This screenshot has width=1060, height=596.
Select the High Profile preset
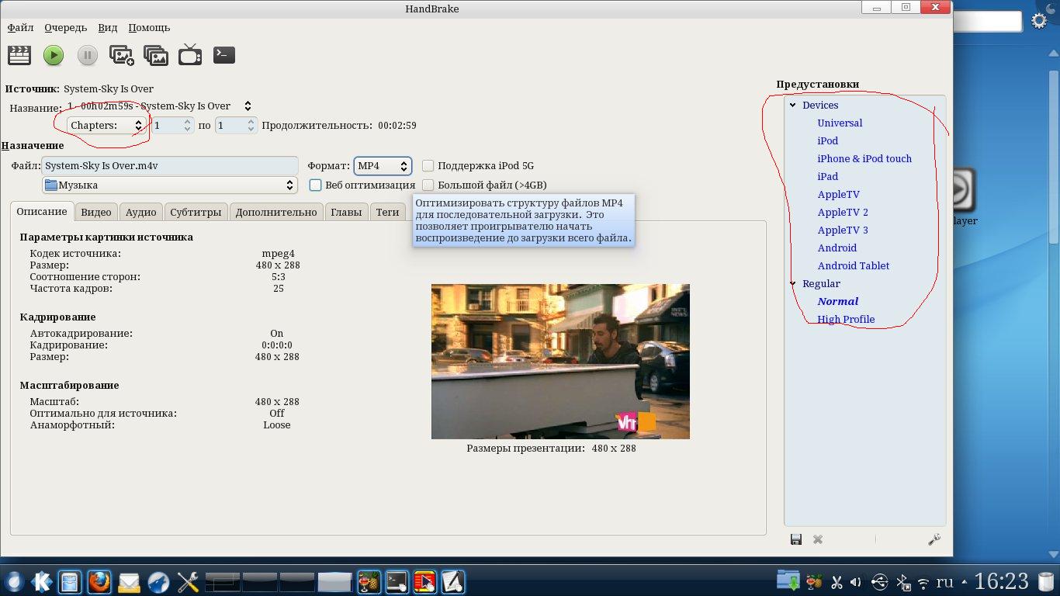[x=846, y=319]
